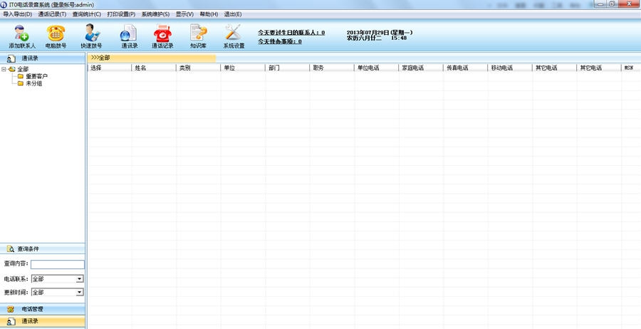
Task: Open the 导入导出(D) menu
Action: (x=17, y=14)
